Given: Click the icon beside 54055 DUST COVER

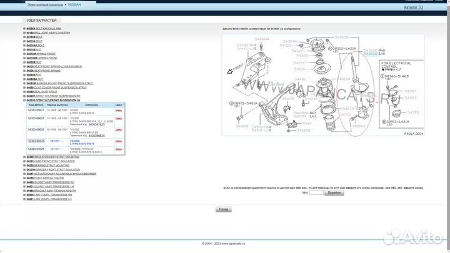Looking at the screenshot, I should pyautogui.click(x=25, y=87).
